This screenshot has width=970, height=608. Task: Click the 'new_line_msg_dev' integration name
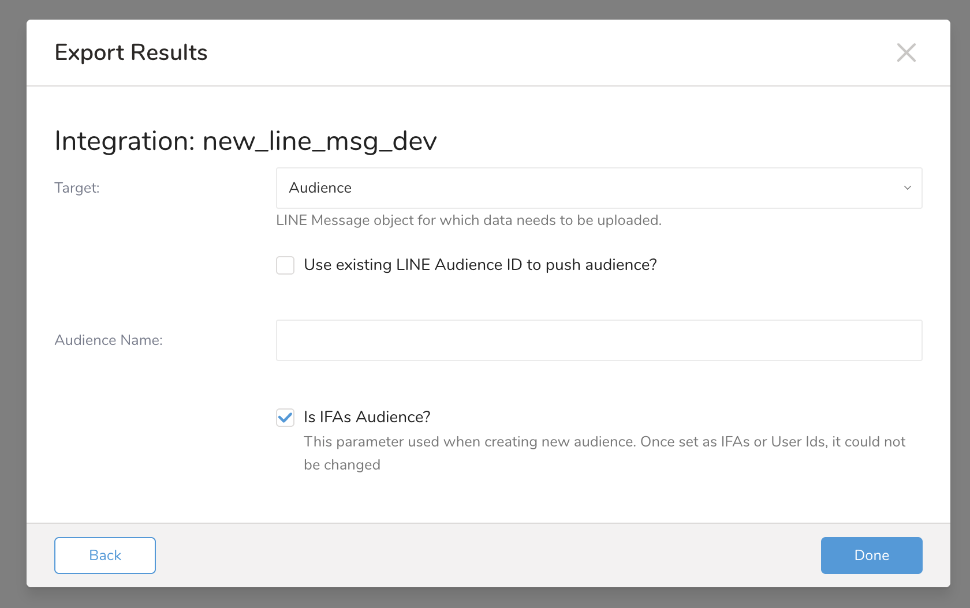(x=319, y=141)
